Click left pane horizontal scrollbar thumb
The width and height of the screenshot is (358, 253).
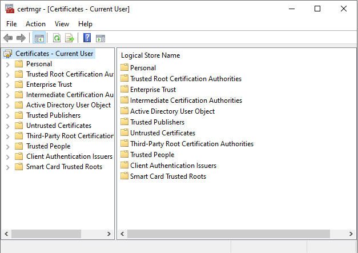[x=46, y=234]
